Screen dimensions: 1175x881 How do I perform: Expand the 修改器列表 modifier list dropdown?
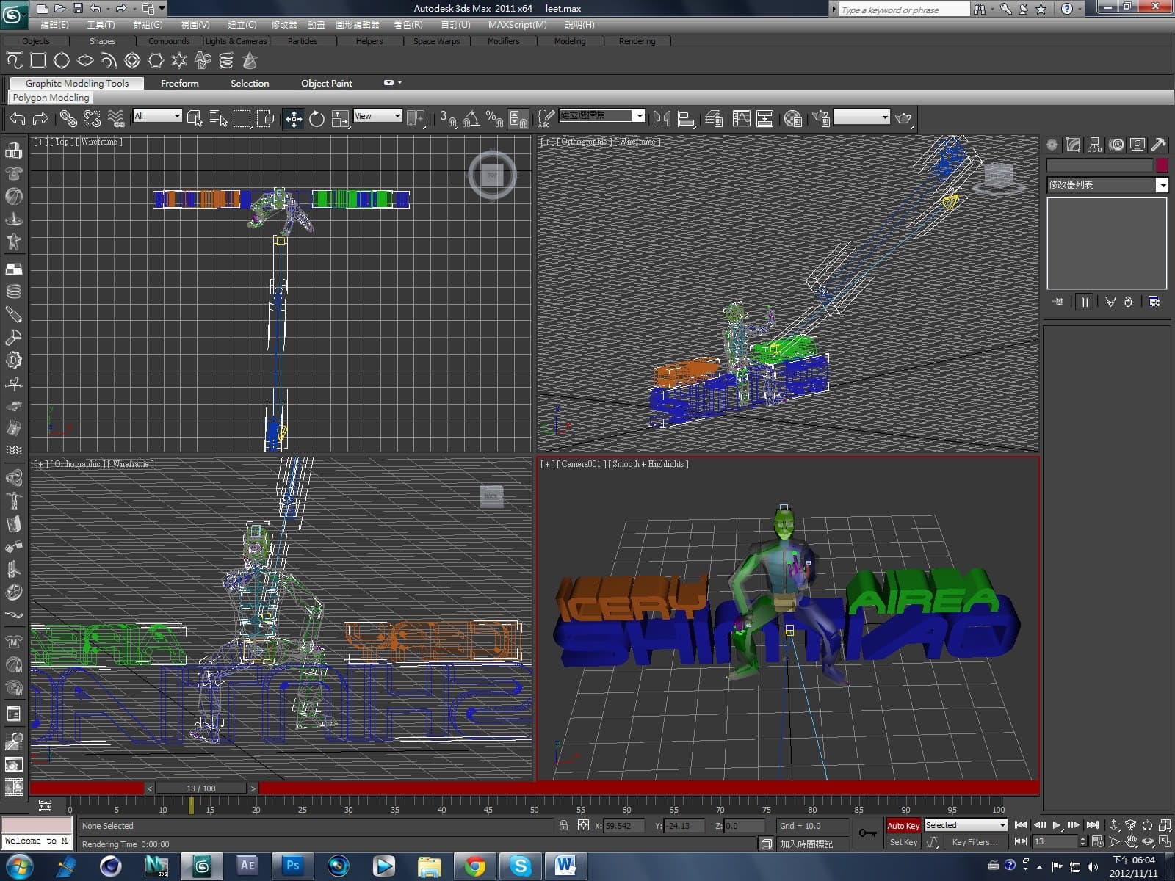pos(1162,185)
